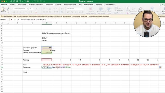
Task: Click the three-dots more commands icon
Action: pyautogui.click(x=44, y=1)
